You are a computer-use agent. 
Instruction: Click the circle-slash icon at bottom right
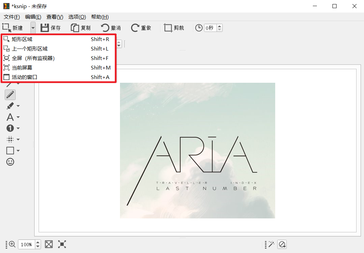point(282,245)
